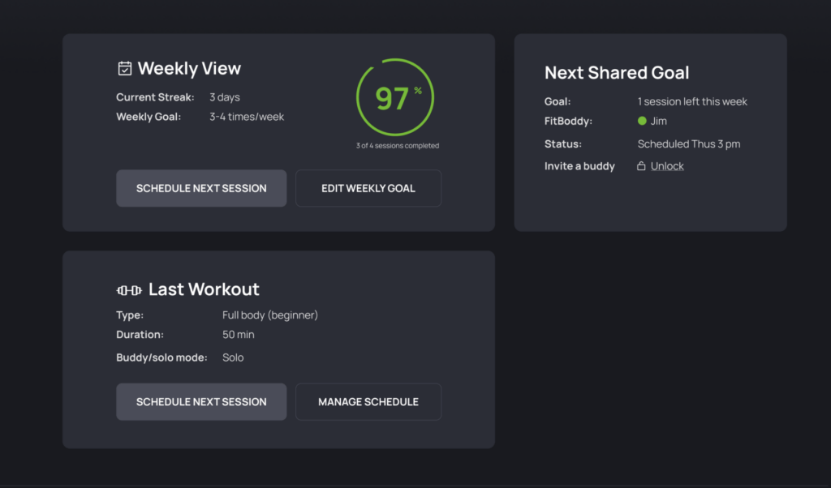This screenshot has height=488, width=831.
Task: Click the "3 days" current streak value
Action: tap(225, 97)
